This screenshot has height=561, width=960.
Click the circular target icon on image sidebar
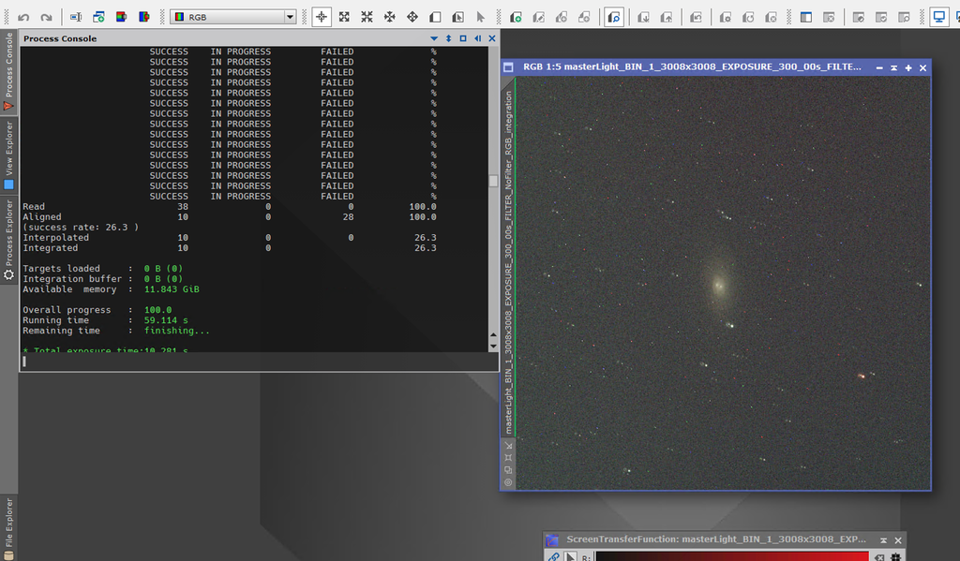coord(509,482)
